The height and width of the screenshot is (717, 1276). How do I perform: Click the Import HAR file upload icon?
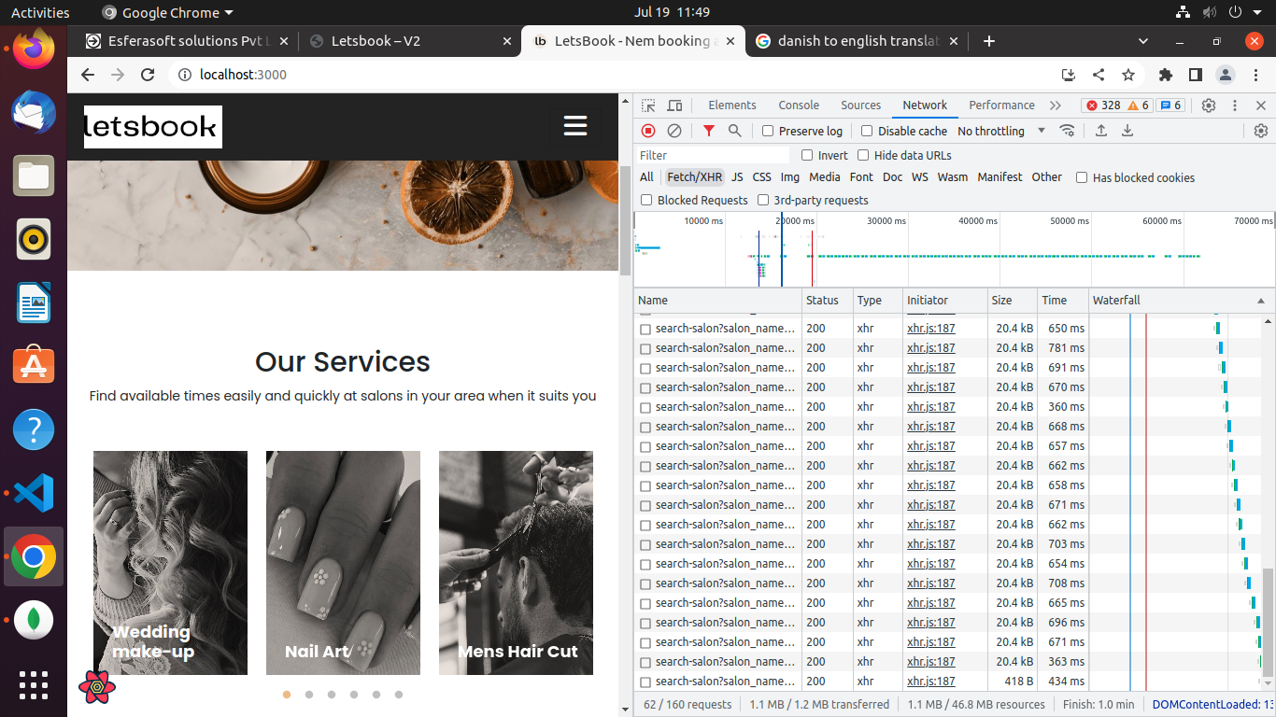[x=1101, y=131]
